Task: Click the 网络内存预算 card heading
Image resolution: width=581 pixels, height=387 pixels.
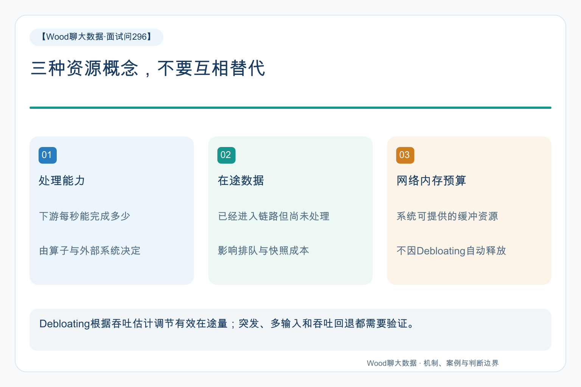Action: coord(431,181)
